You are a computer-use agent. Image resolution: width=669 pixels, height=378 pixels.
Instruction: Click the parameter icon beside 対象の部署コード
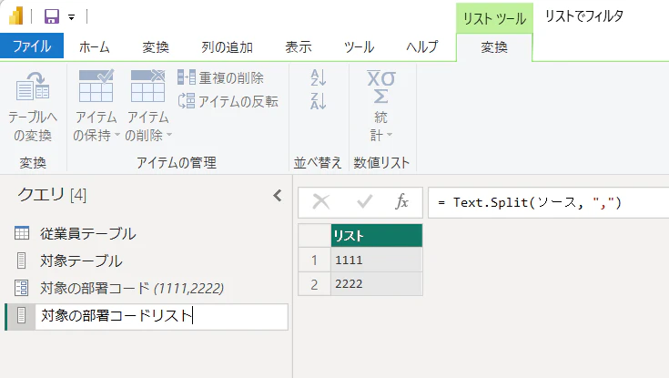coord(21,288)
